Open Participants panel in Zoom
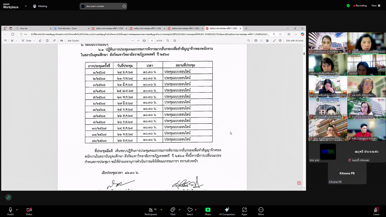This screenshot has height=217, width=386. [x=151, y=211]
